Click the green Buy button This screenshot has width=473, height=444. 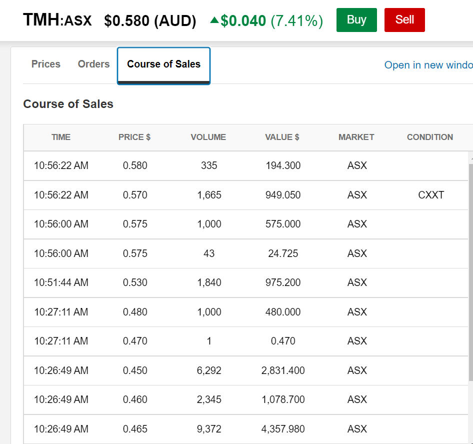[356, 20]
